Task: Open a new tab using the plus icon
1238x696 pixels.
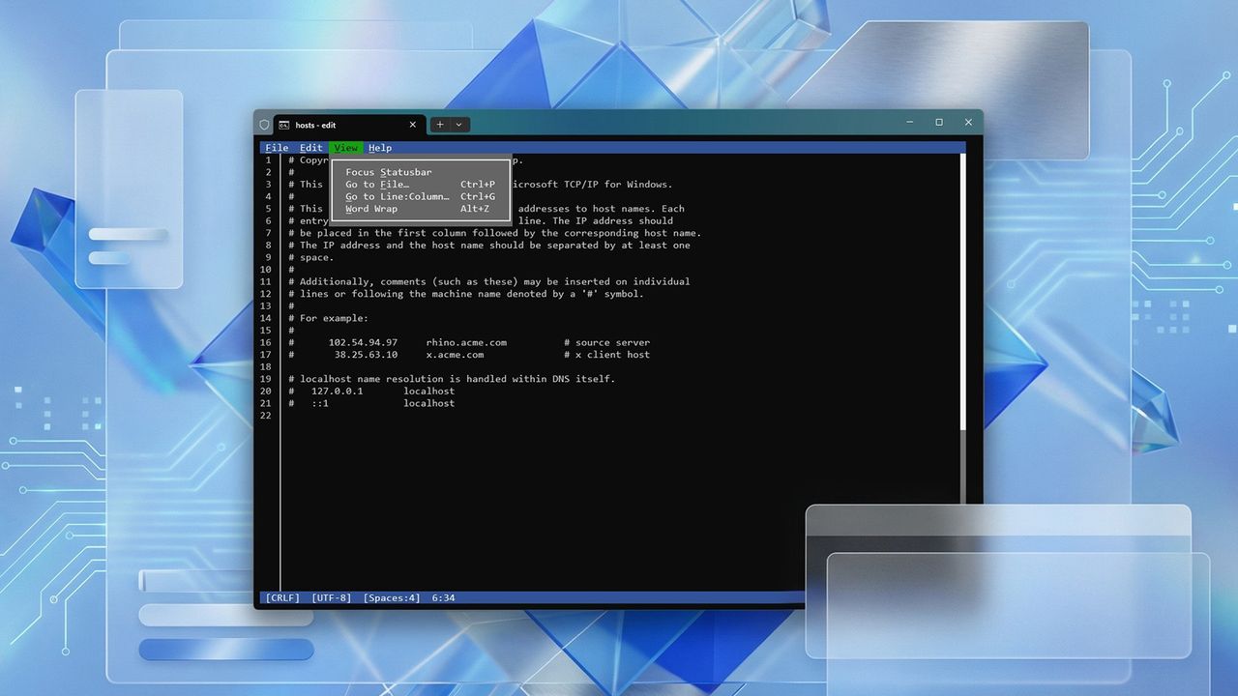Action: 438,124
